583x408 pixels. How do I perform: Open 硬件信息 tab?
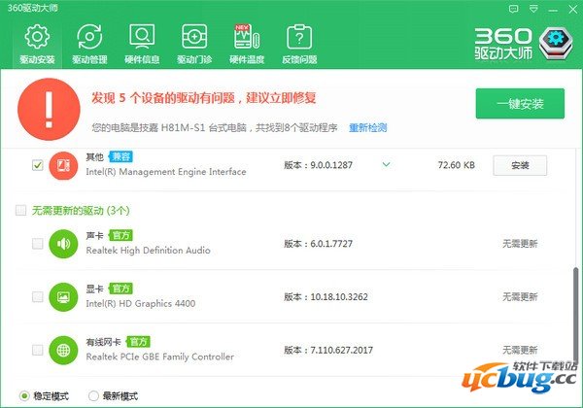(x=142, y=44)
